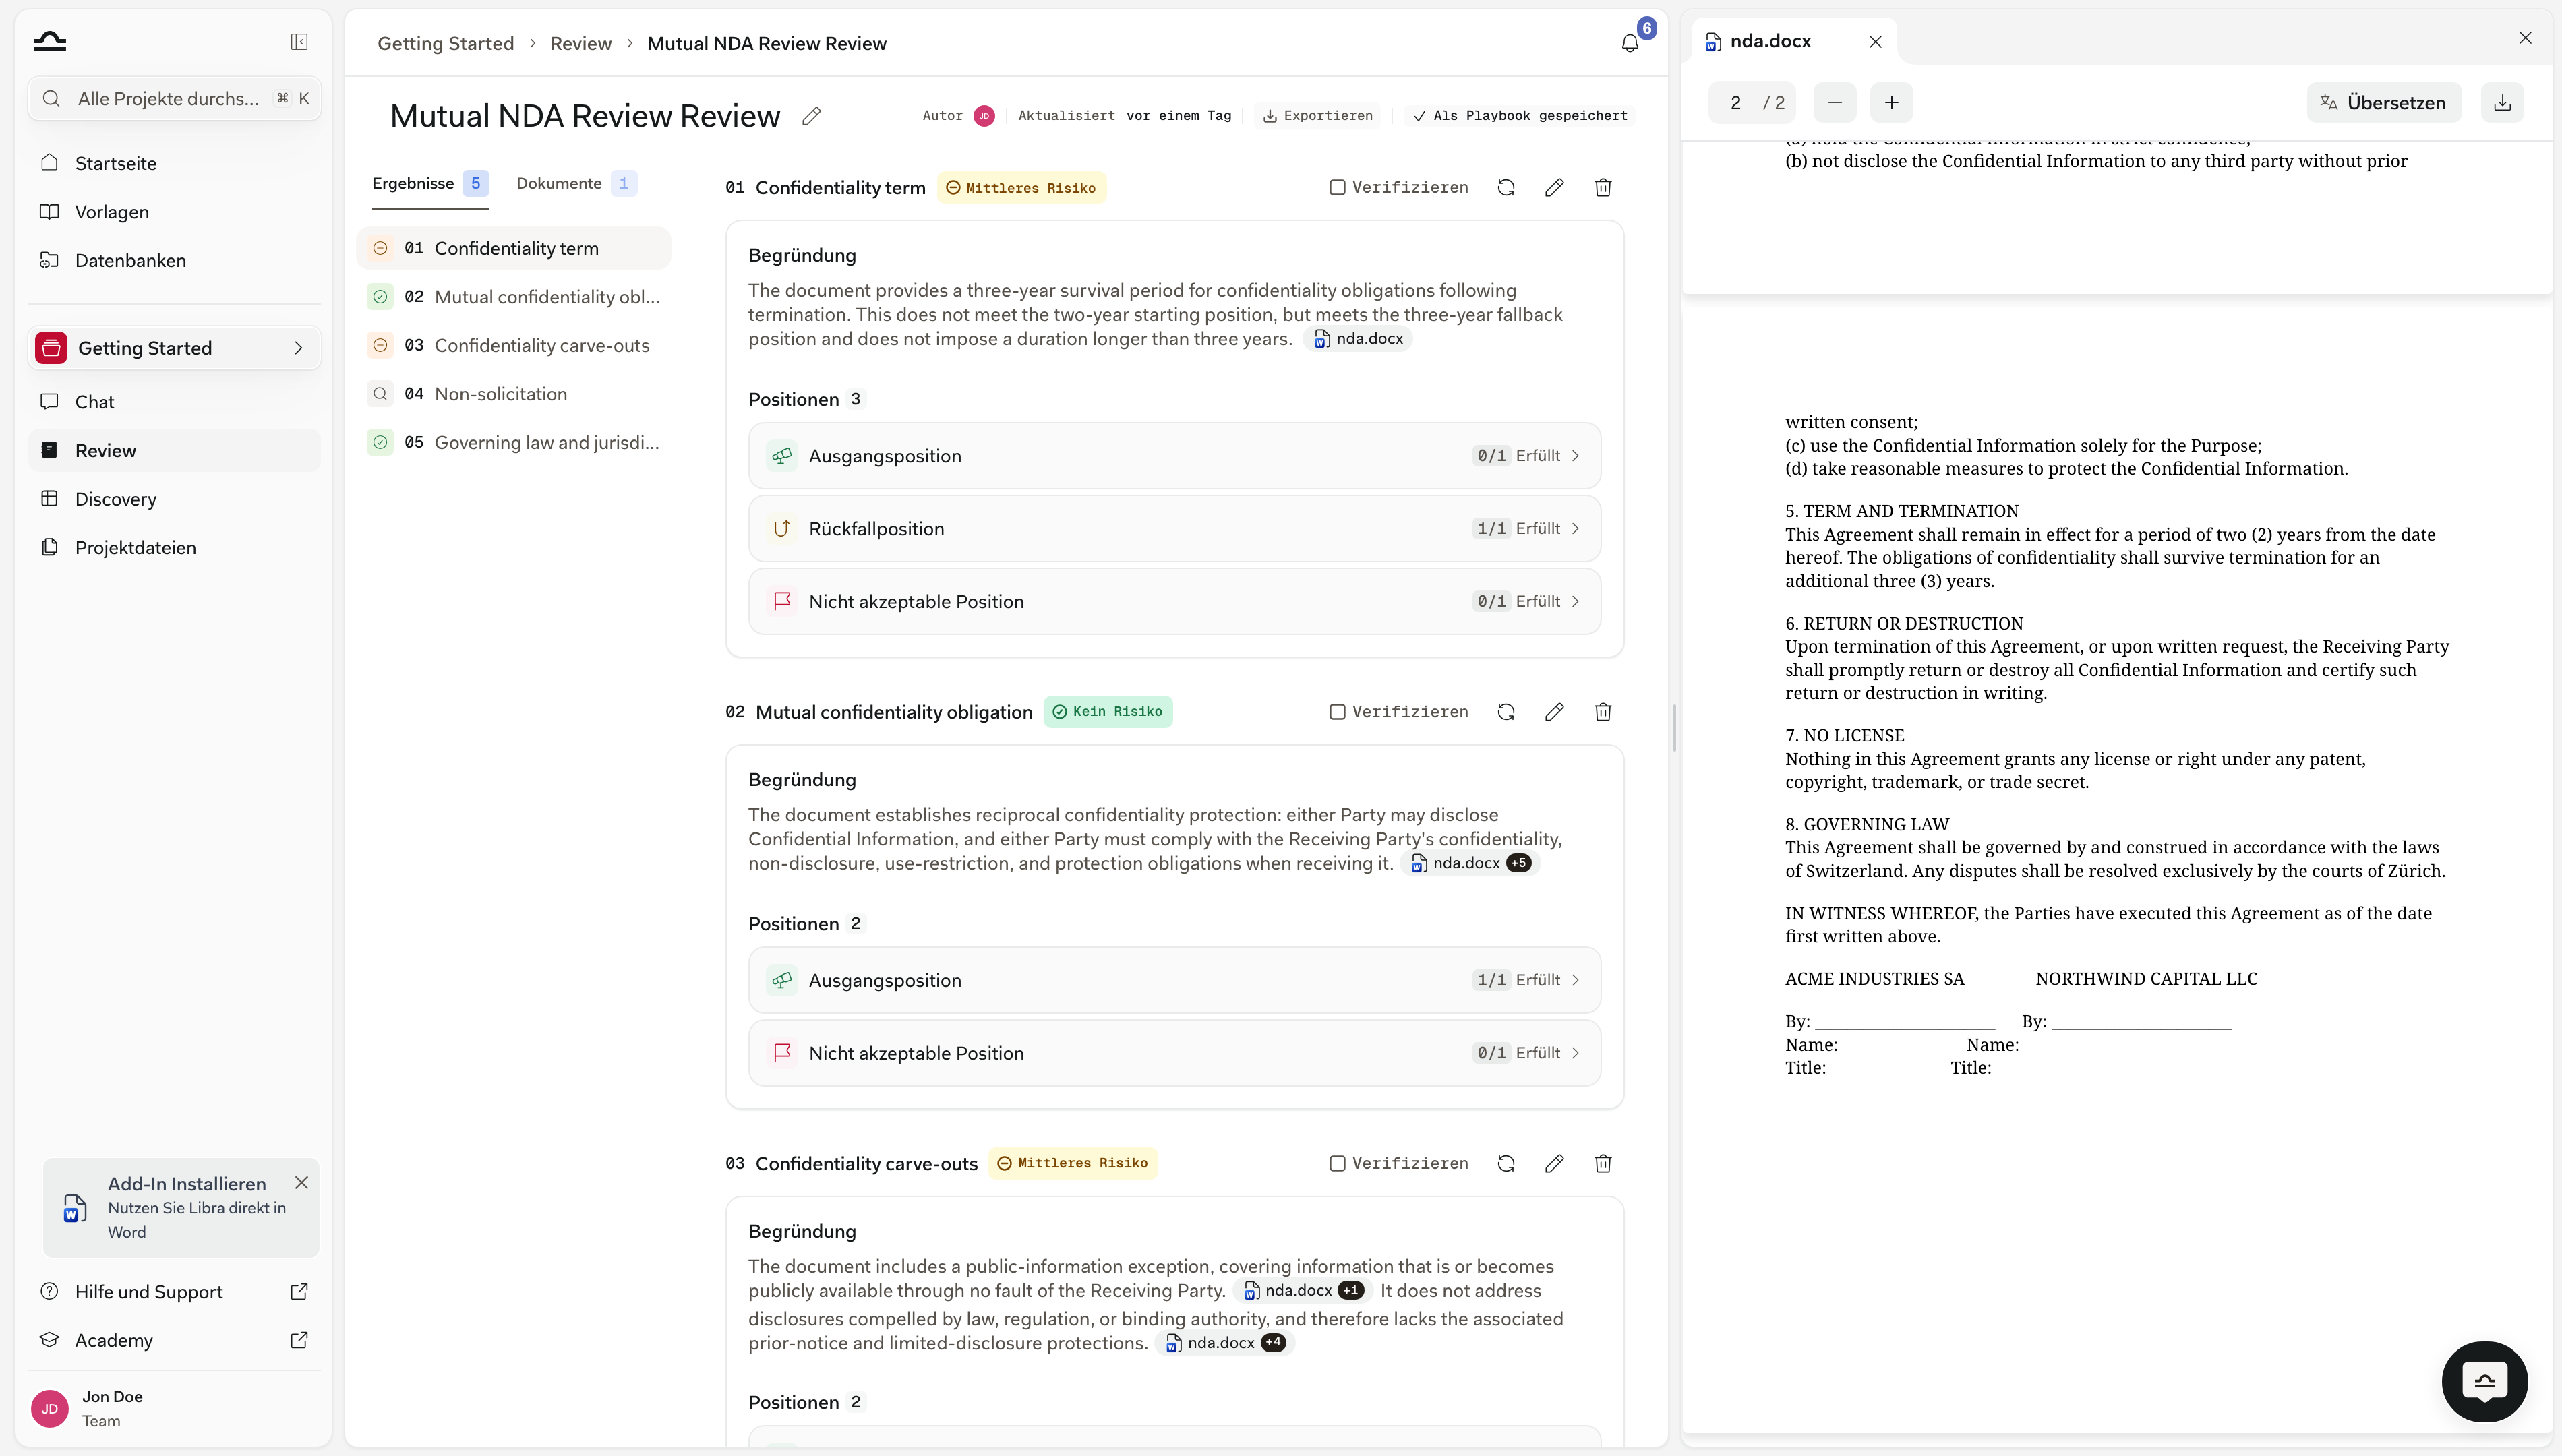This screenshot has height=1456, width=2562.
Task: Open Hilfe und Support link
Action: [x=175, y=1292]
